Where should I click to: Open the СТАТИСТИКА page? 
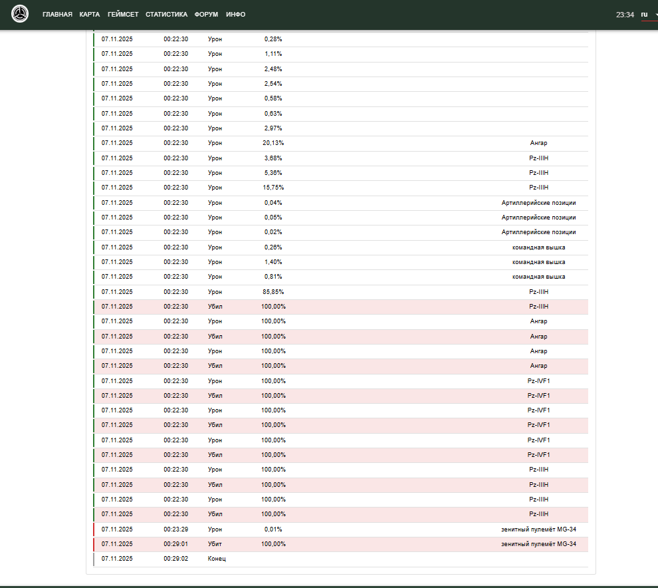coord(166,15)
